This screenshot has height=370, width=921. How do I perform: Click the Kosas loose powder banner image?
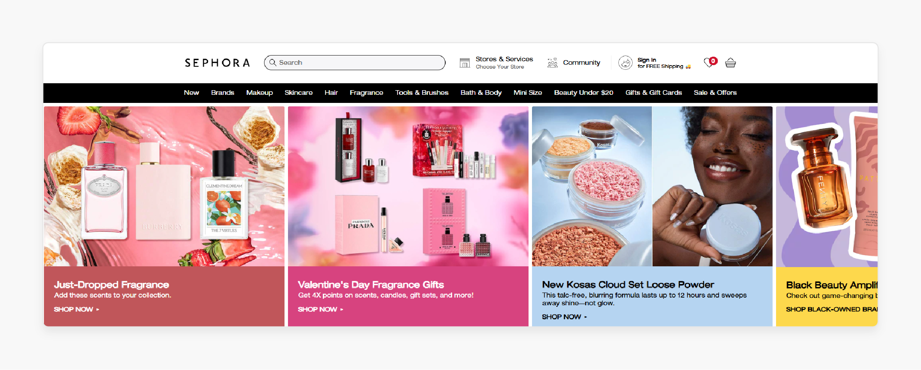652,187
